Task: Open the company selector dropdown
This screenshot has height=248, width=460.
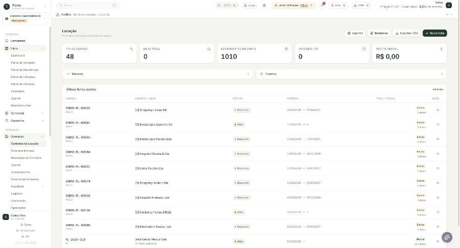Action: point(25,18)
